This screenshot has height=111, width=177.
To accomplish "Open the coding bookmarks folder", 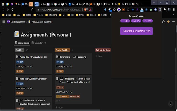I will [27, 15].
